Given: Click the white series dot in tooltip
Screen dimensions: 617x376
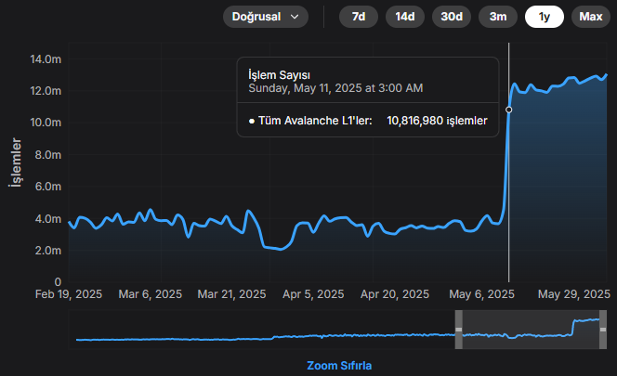Looking at the screenshot, I should pos(252,121).
